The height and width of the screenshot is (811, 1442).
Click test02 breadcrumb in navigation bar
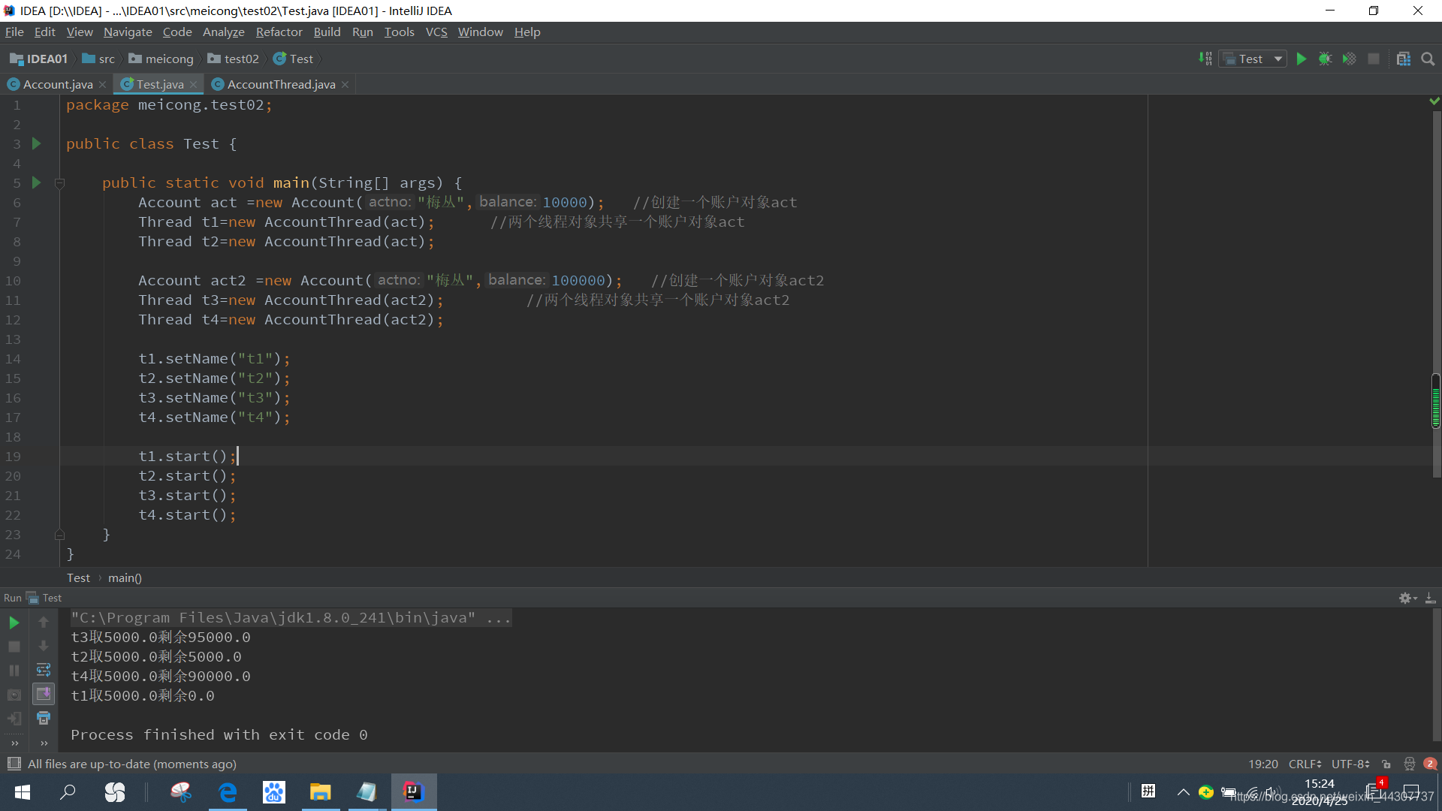pos(234,59)
